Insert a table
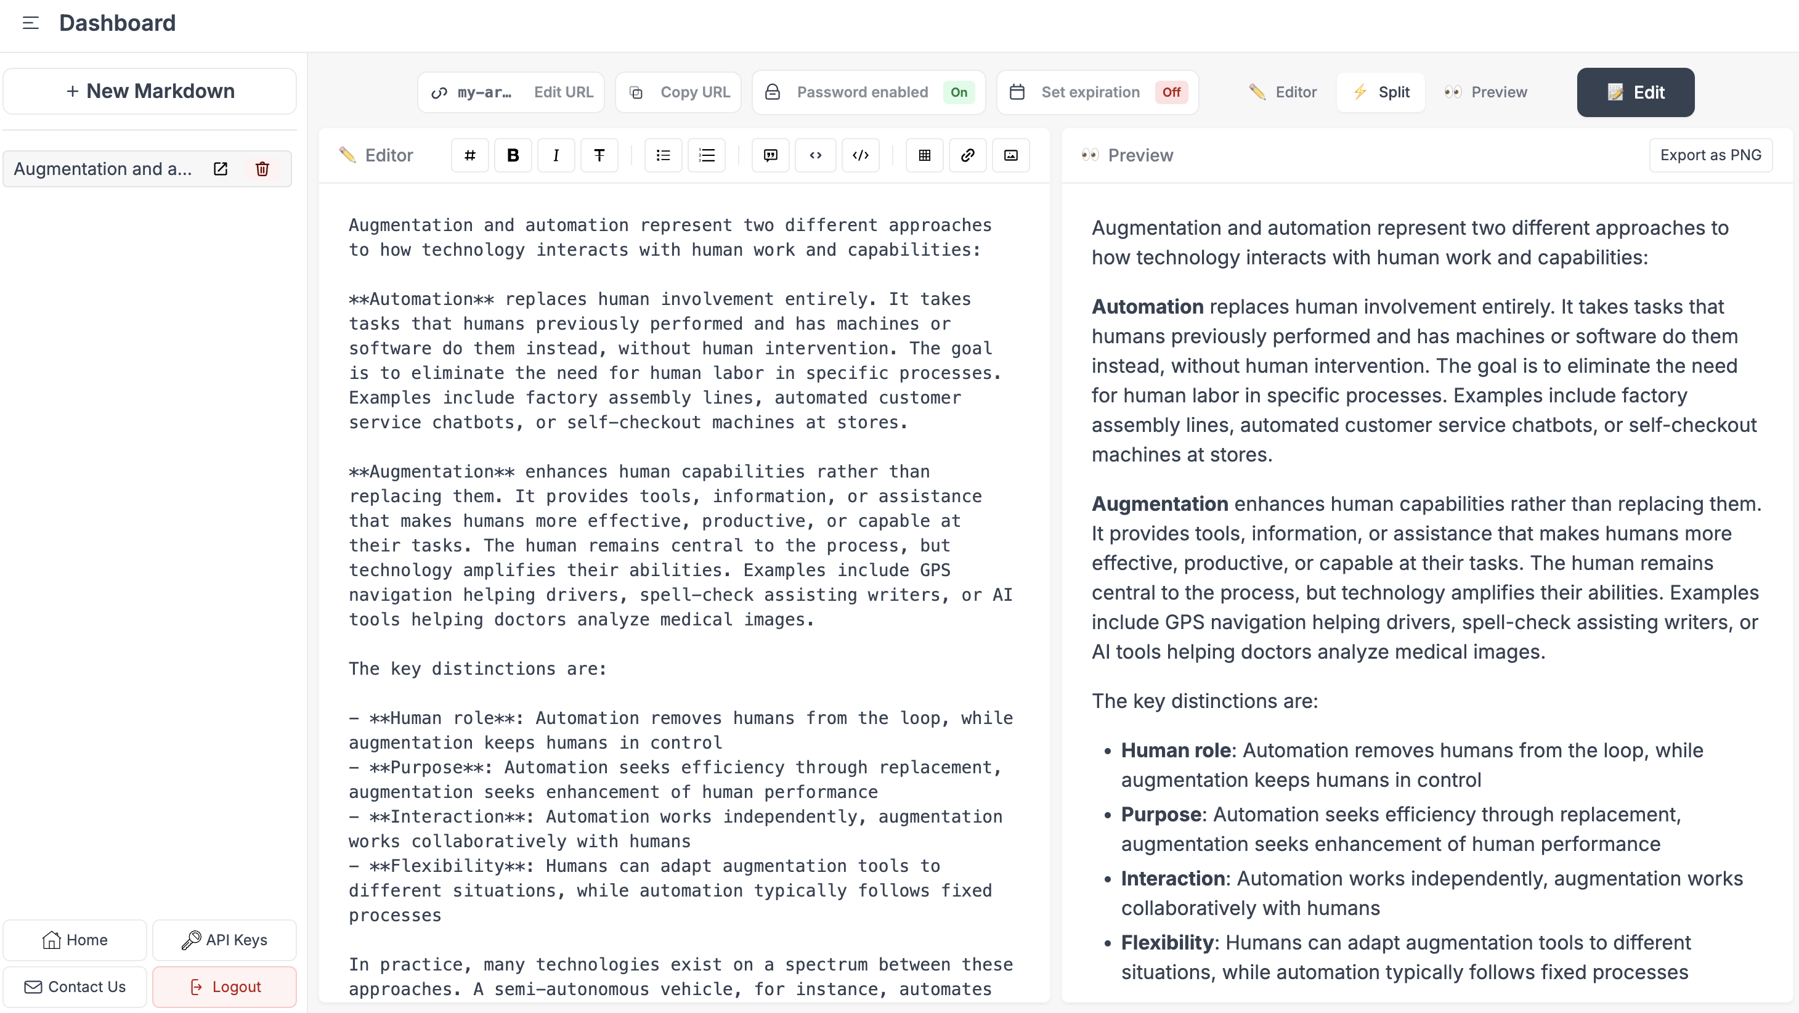The image size is (1799, 1013). click(924, 155)
